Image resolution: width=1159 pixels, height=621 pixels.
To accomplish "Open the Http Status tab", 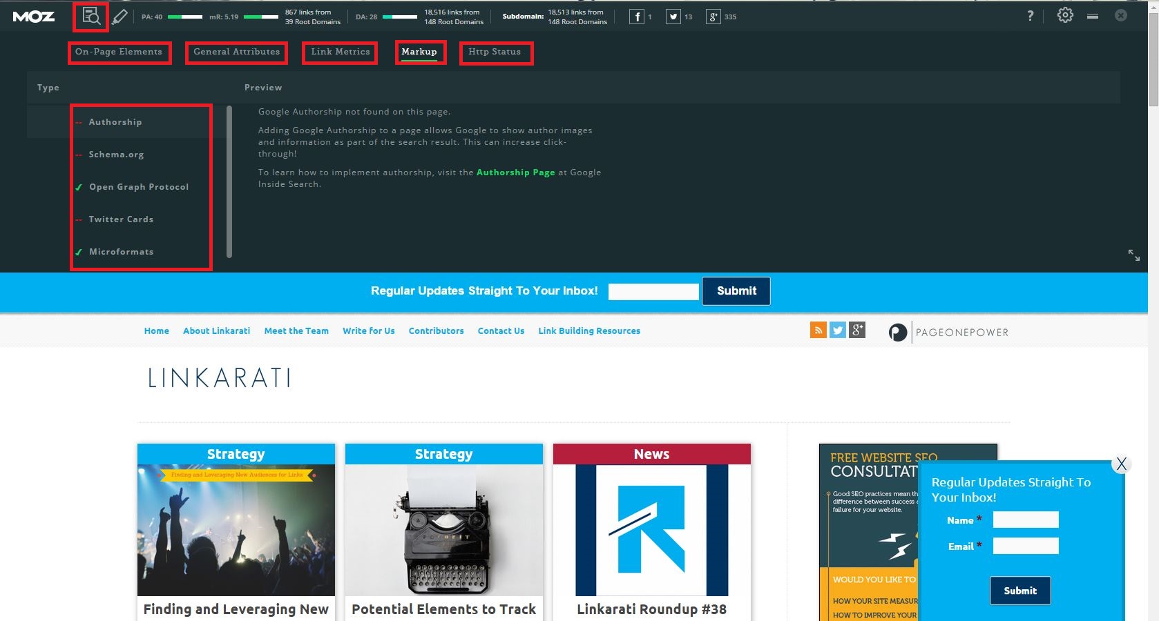I will [x=495, y=52].
